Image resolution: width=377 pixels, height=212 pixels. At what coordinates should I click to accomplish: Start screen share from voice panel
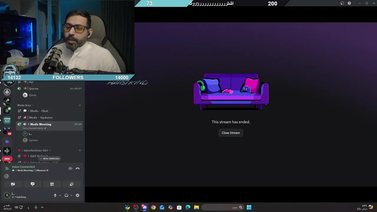(x=32, y=184)
